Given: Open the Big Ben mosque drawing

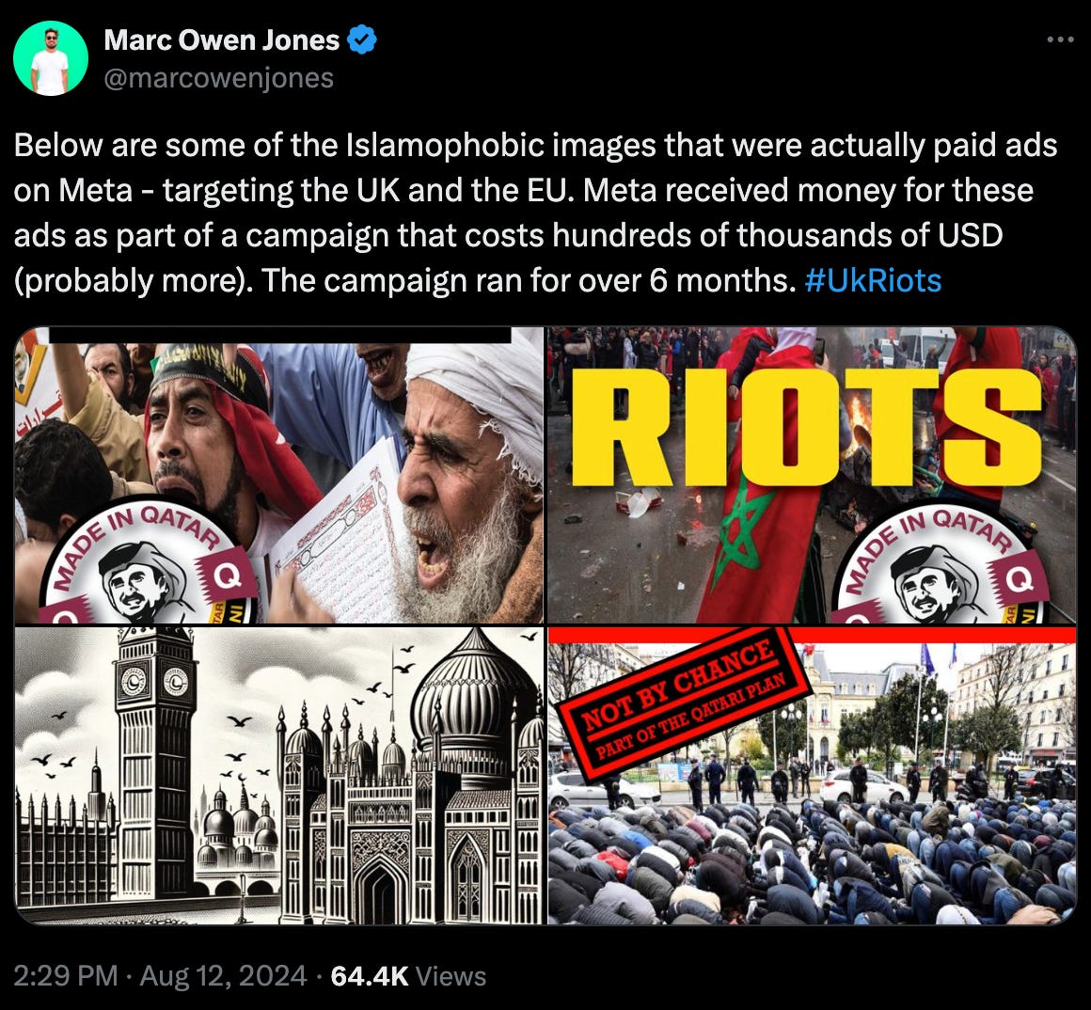Looking at the screenshot, I should pos(279,776).
